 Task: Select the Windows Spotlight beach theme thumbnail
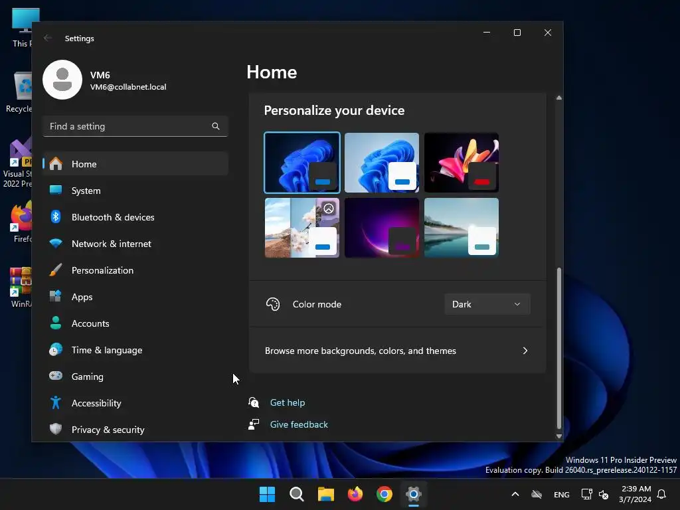(302, 228)
